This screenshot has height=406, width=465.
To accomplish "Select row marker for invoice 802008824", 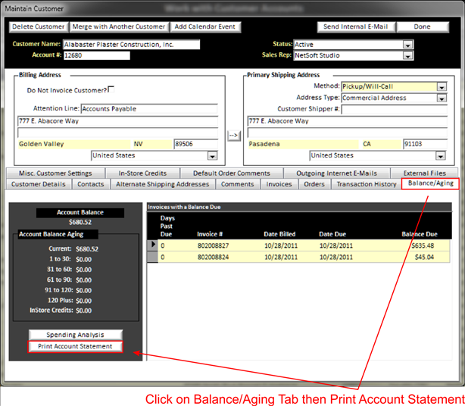I will click(153, 257).
